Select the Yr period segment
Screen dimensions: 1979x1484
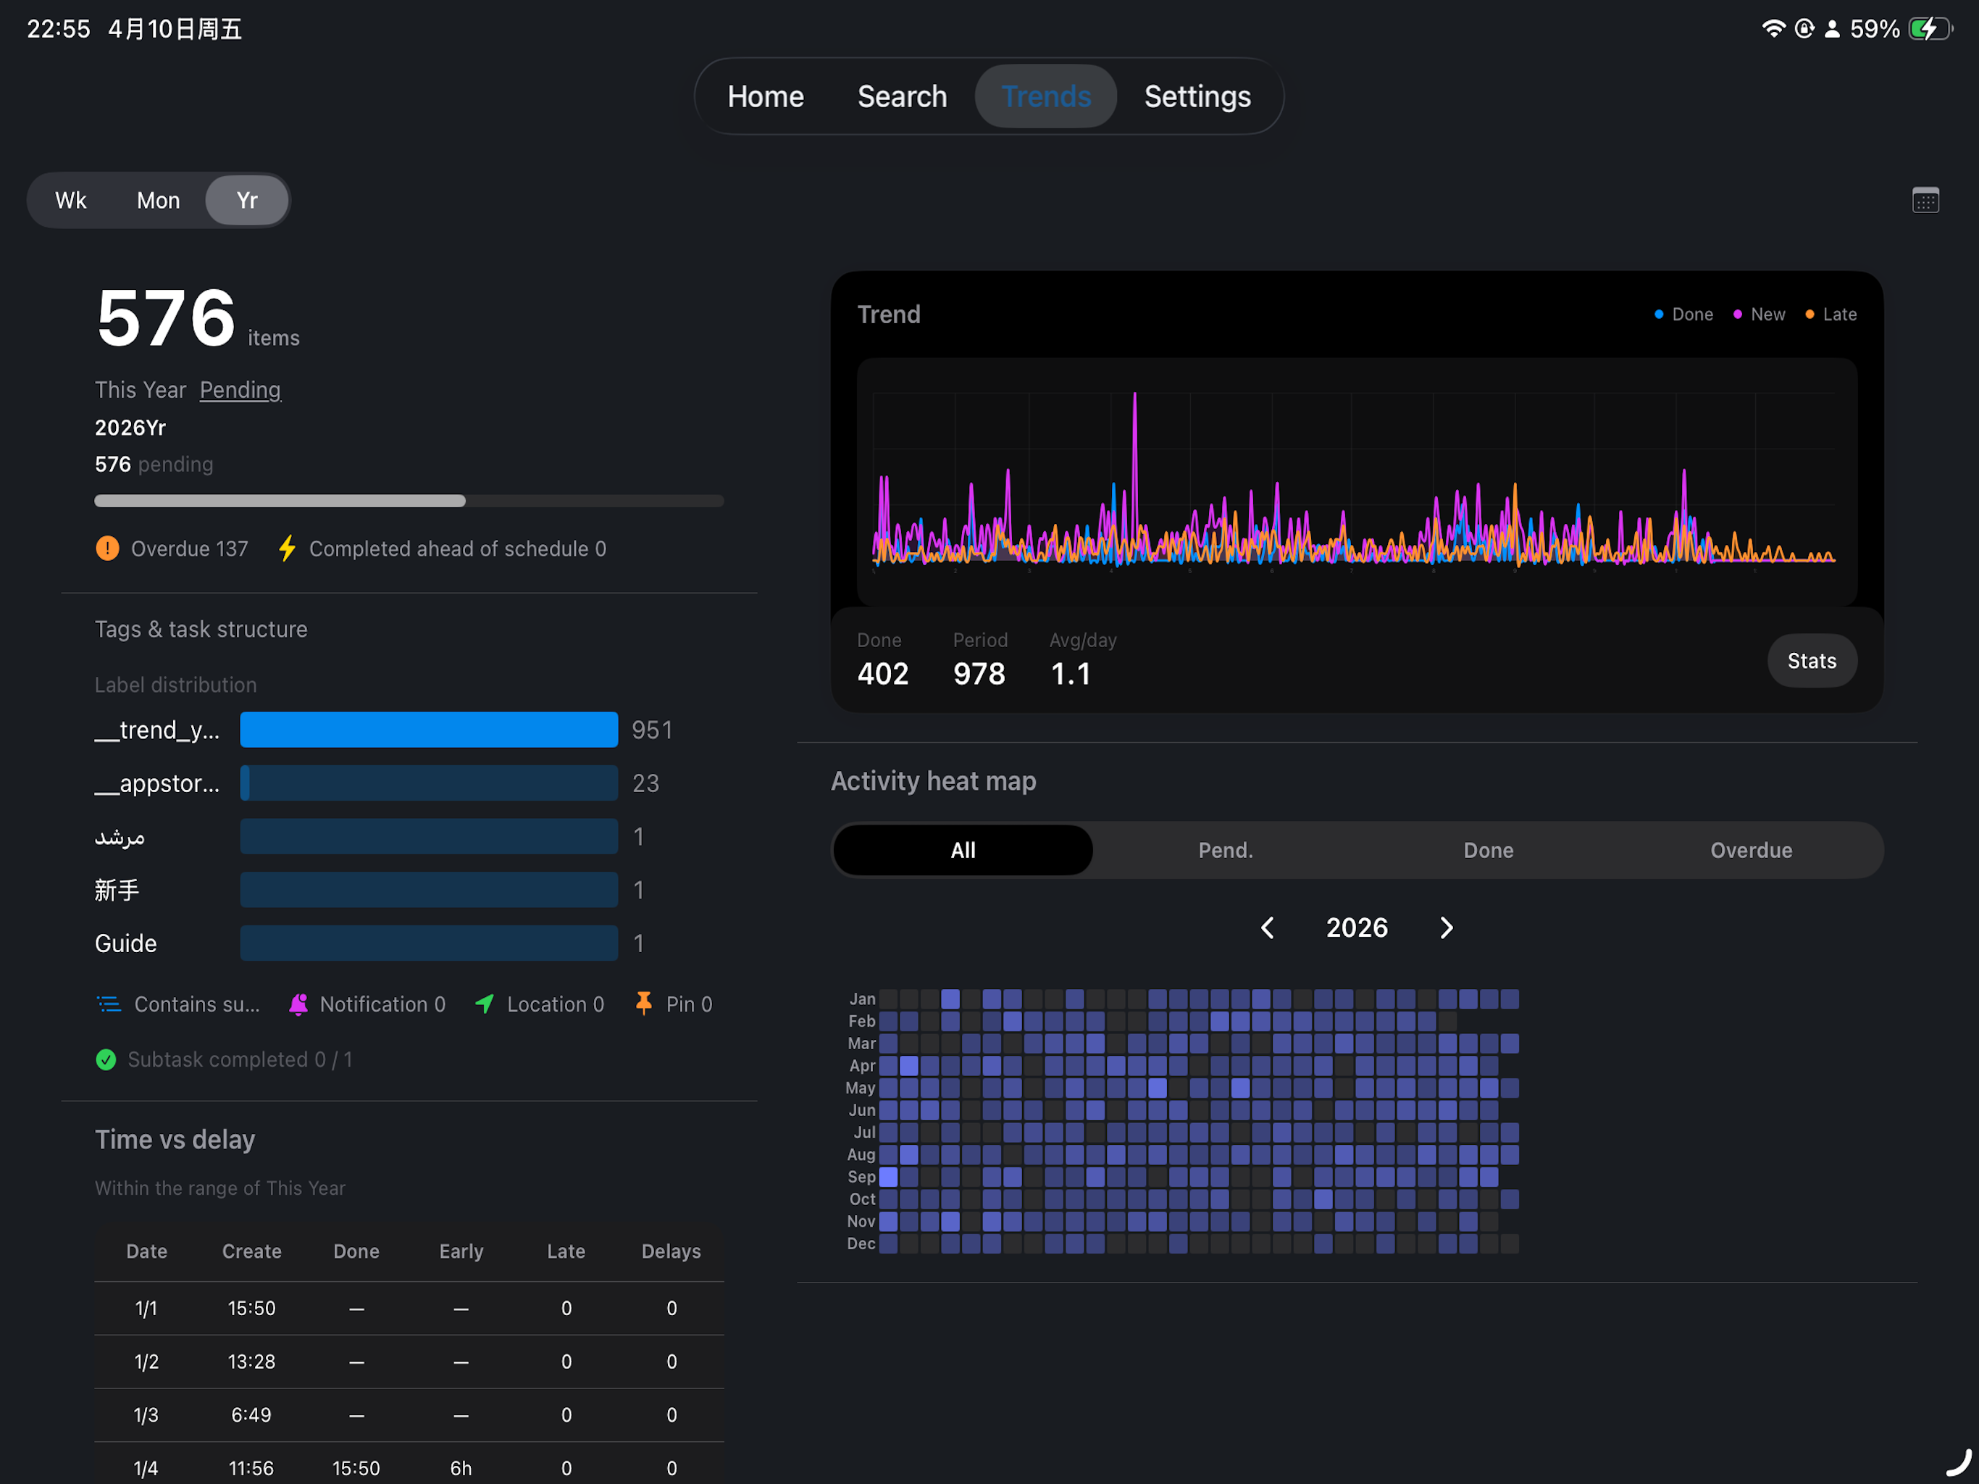click(247, 201)
